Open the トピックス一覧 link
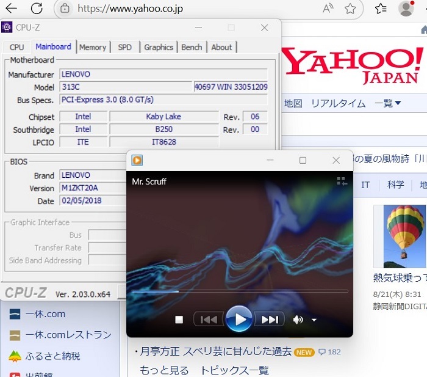The height and width of the screenshot is (377, 427). pos(234,370)
